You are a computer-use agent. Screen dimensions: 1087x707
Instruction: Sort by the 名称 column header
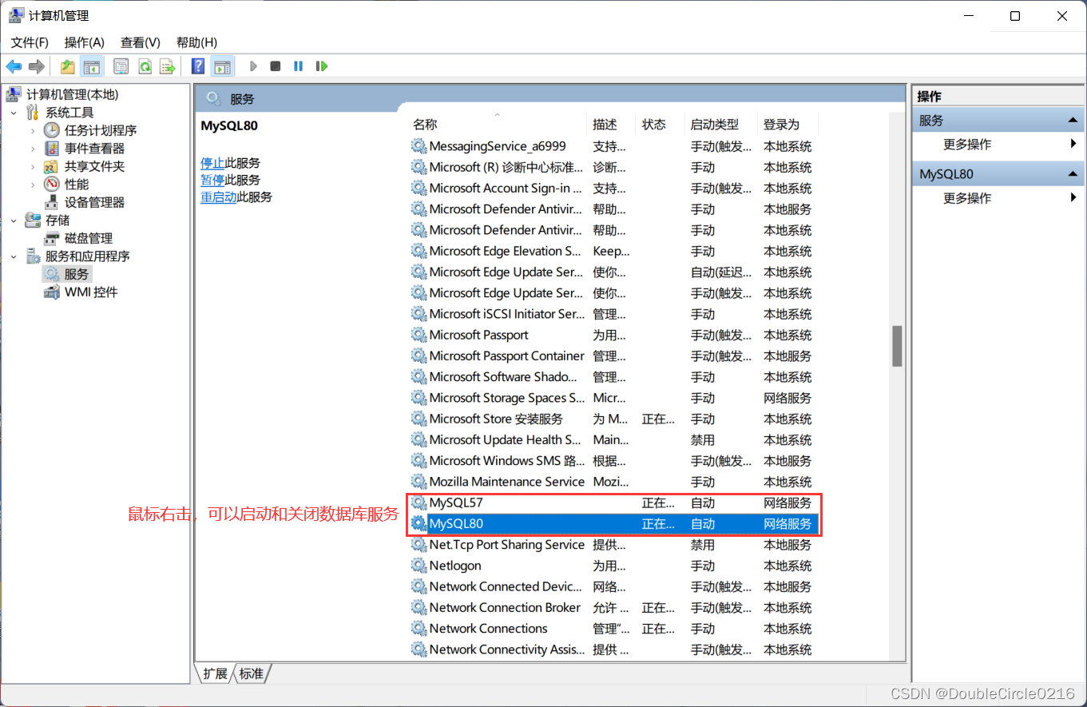click(x=497, y=125)
